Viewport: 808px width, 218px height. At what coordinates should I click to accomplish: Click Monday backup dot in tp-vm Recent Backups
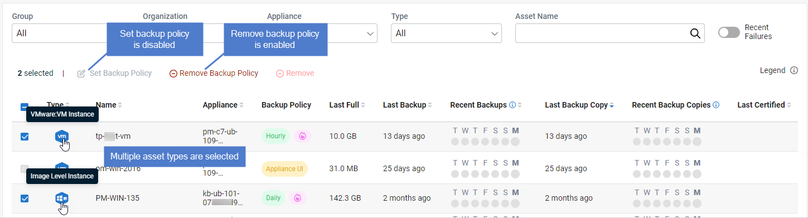515,142
